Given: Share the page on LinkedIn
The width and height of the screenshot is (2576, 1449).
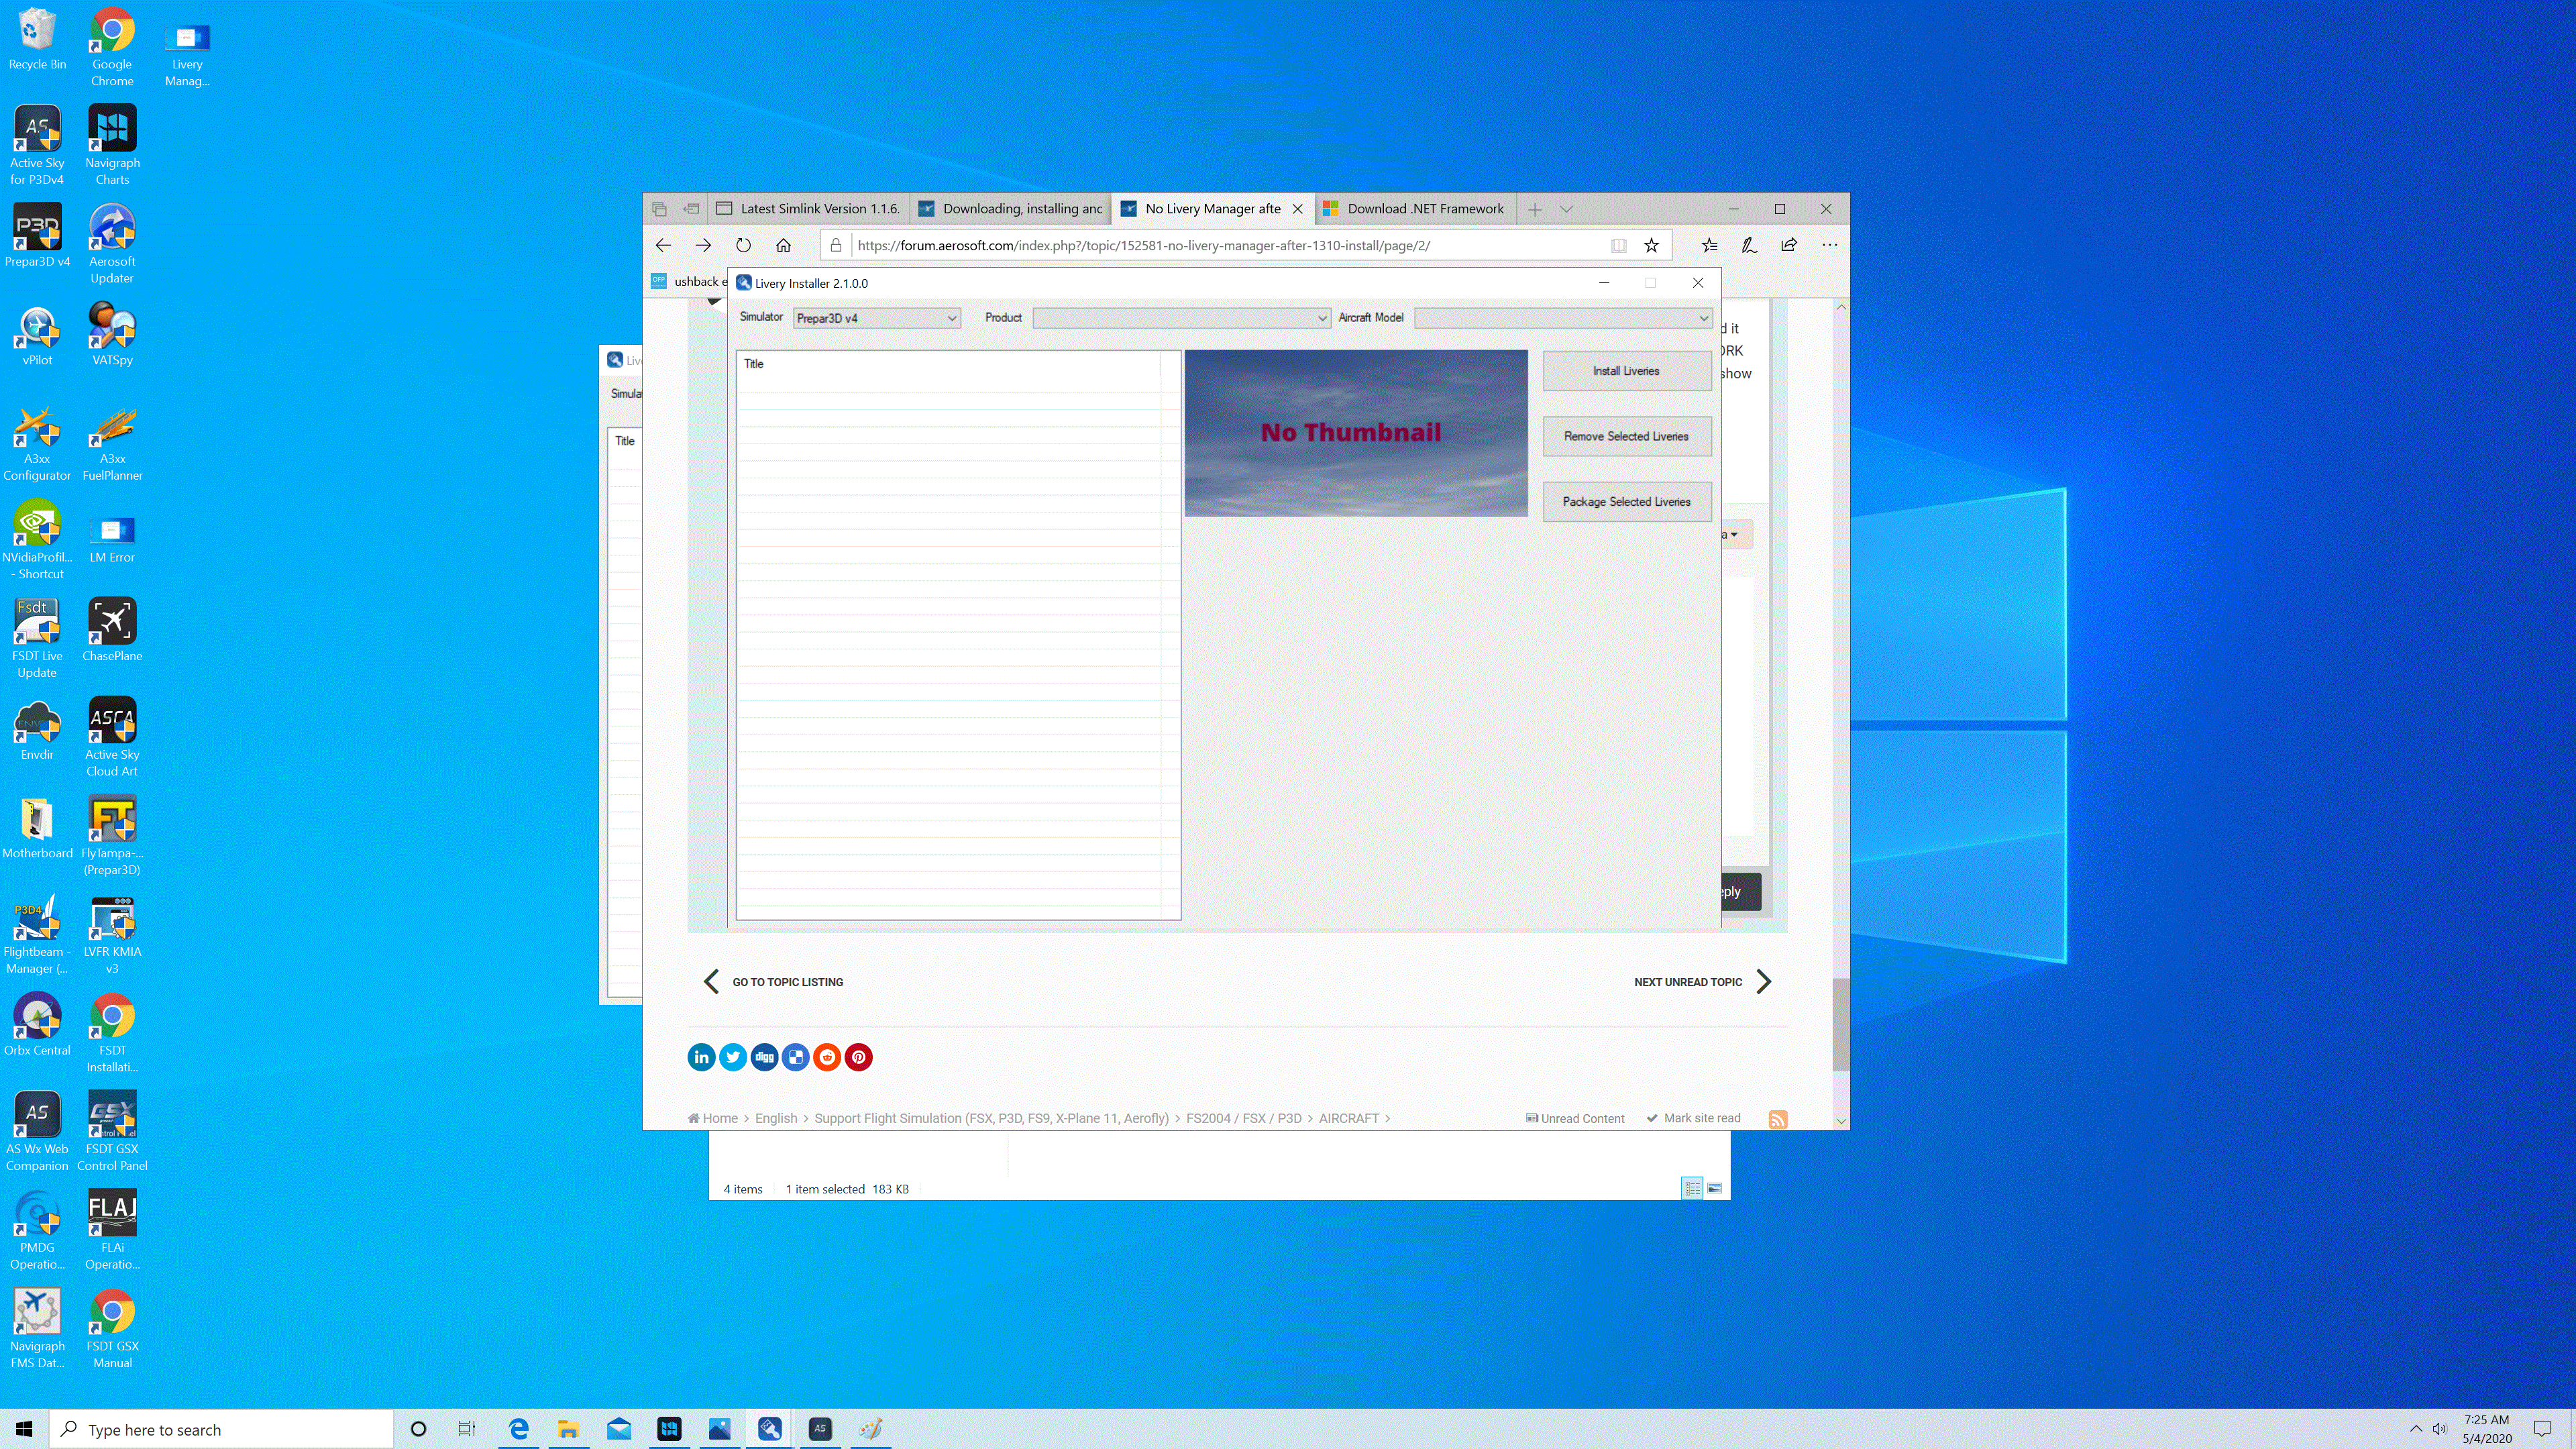Looking at the screenshot, I should tap(701, 1057).
